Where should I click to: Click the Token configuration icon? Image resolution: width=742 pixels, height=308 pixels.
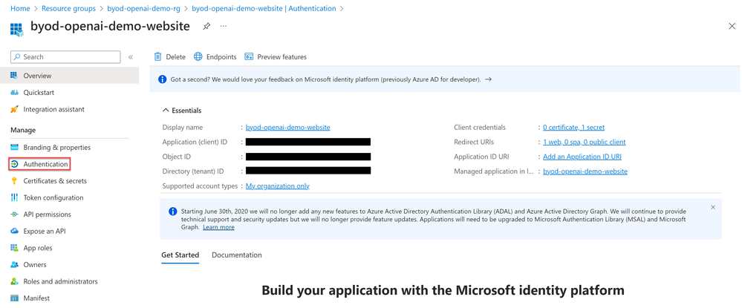point(14,197)
